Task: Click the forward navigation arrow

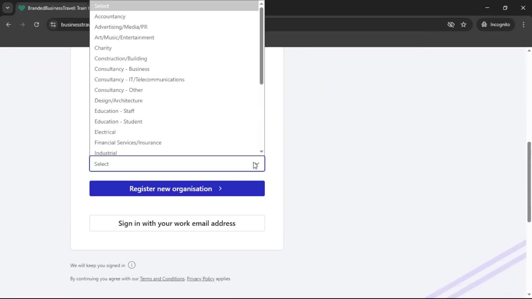Action: coord(22,24)
